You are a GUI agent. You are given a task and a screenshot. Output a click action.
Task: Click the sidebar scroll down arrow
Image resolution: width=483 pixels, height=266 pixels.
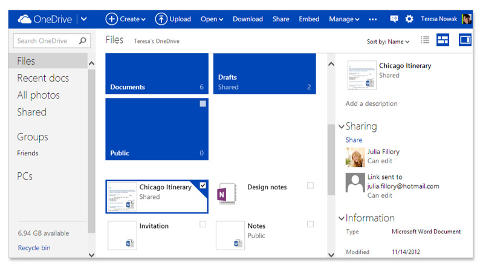point(91,255)
